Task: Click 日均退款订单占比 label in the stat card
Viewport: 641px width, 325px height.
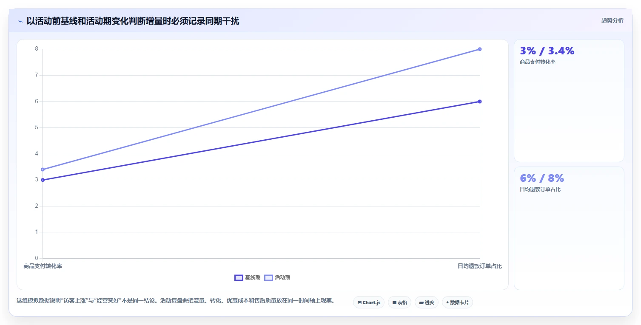Action: 540,189
